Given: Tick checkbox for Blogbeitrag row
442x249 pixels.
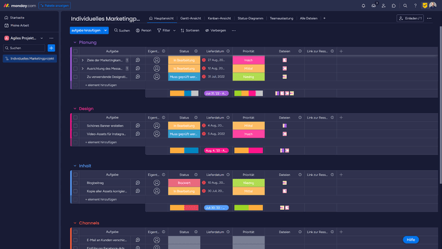Looking at the screenshot, I should pos(76,183).
